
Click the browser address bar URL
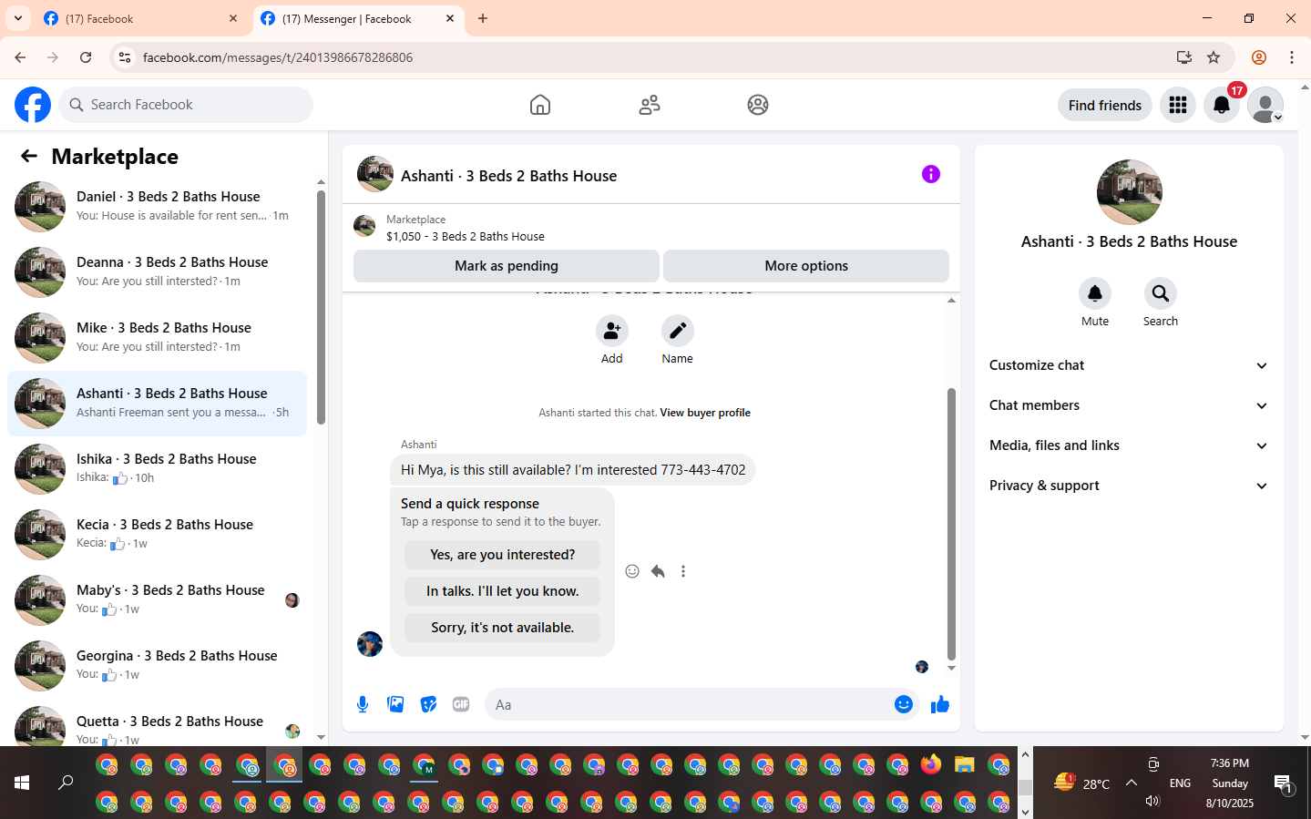click(278, 57)
